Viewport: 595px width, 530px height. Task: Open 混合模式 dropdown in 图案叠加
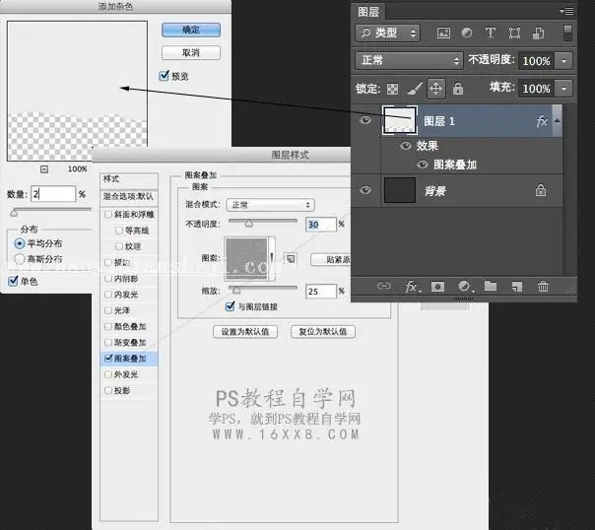coord(270,205)
